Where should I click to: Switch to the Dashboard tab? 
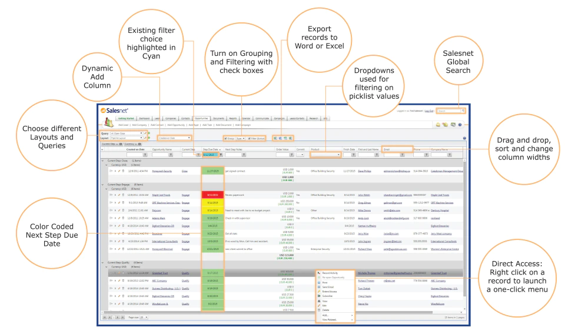(x=144, y=118)
